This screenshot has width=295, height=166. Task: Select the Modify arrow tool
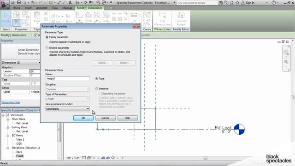pos(6,18)
